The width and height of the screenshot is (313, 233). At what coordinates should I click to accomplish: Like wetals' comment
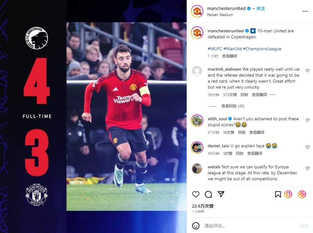click(x=308, y=168)
